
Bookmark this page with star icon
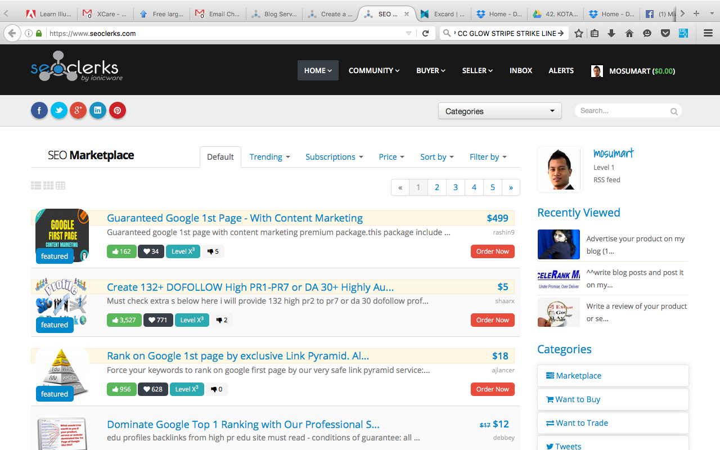(579, 34)
